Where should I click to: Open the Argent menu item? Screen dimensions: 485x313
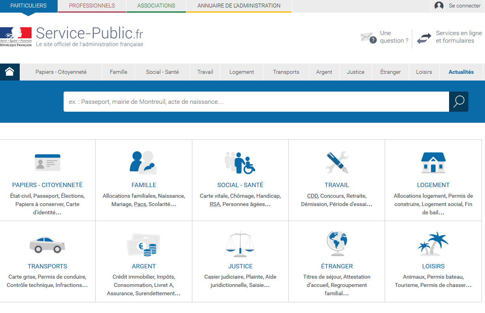point(324,72)
